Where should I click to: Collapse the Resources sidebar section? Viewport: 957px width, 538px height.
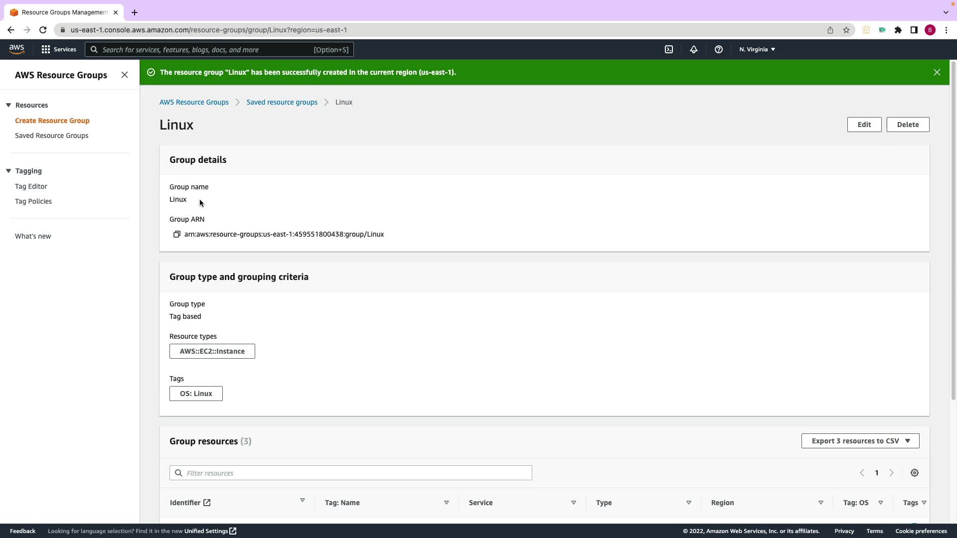(x=8, y=105)
